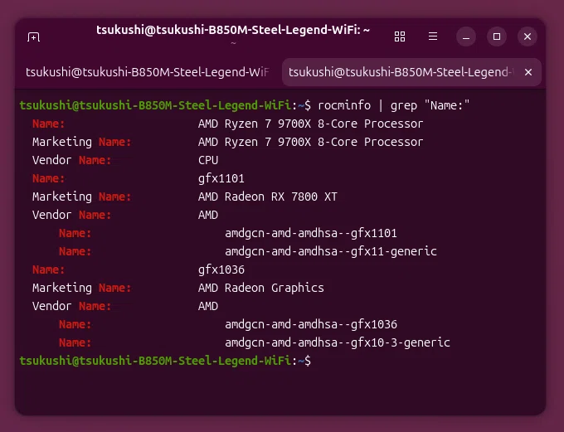Click the gfx1101 name value
This screenshot has height=432, width=564.
click(x=221, y=178)
